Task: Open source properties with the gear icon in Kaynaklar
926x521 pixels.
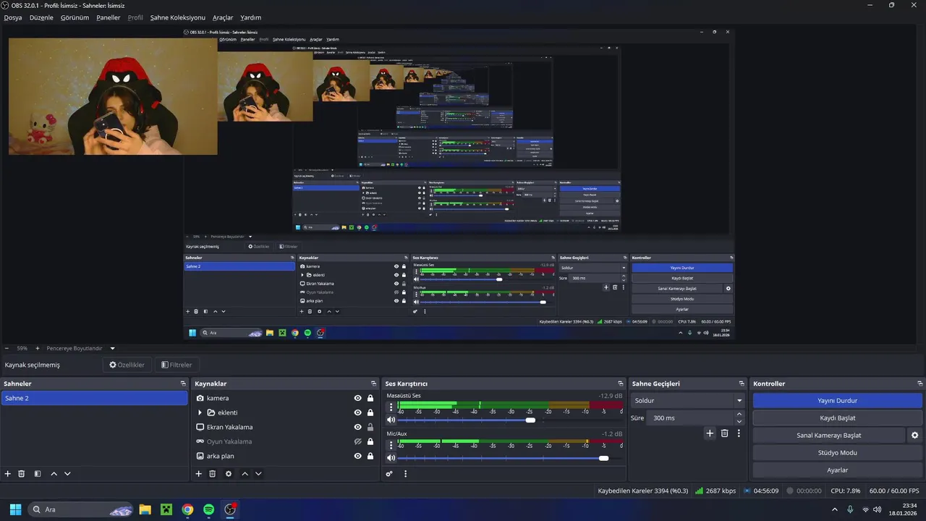Action: tap(229, 474)
